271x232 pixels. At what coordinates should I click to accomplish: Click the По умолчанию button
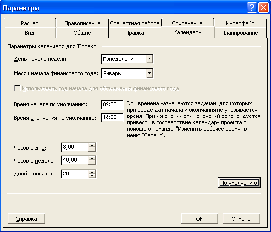239,183
